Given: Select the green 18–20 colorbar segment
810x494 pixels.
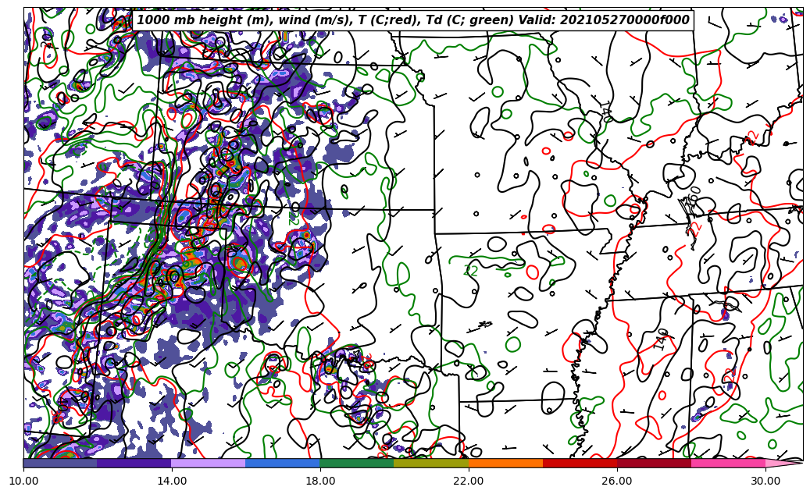Looking at the screenshot, I should (357, 463).
